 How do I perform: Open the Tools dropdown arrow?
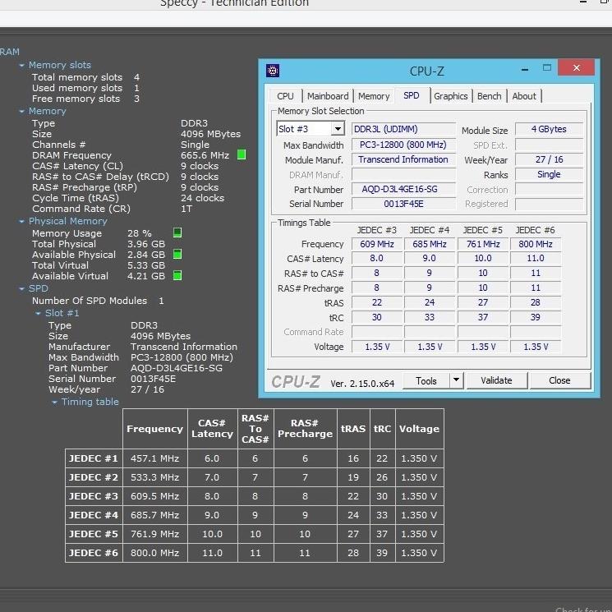pos(456,380)
